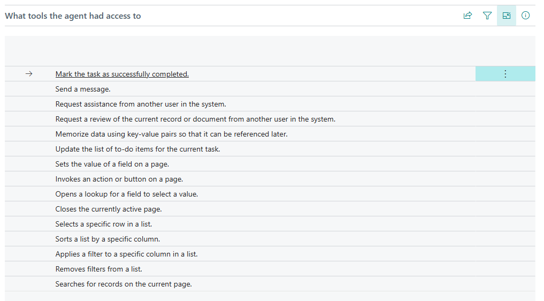Select the 'Request a review' tool row
Screen dimensions: 544x301
point(195,119)
